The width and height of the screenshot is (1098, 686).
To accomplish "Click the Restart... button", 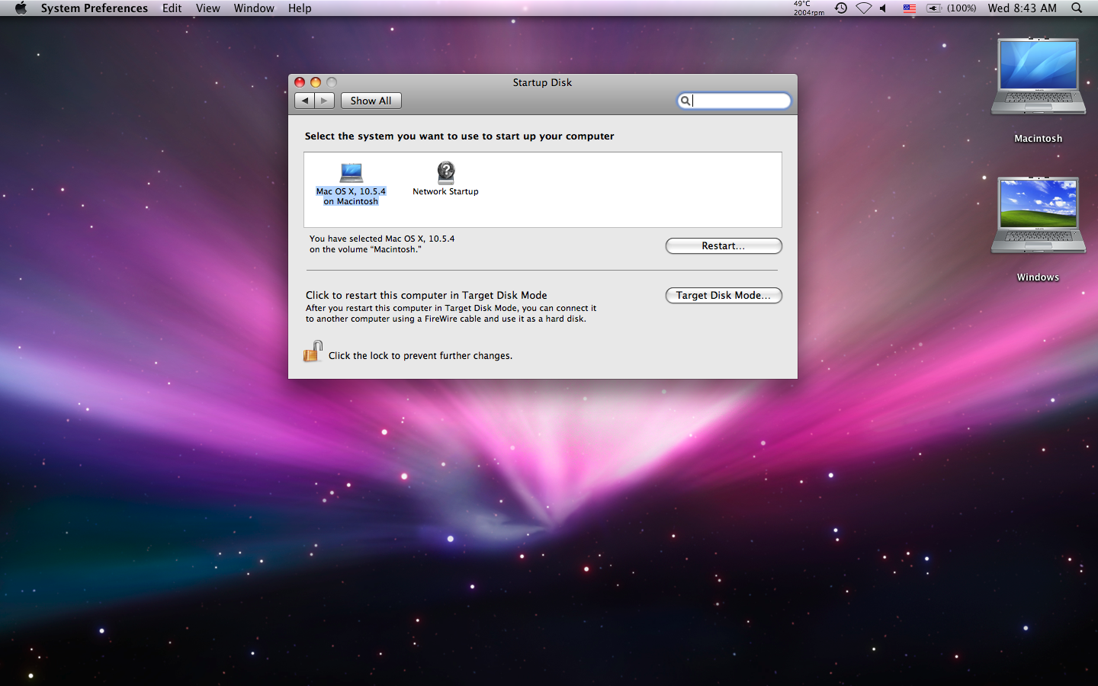I will pyautogui.click(x=724, y=245).
